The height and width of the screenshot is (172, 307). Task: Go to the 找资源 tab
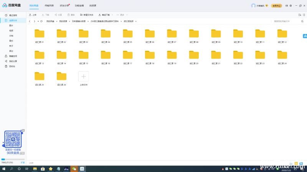93,6
